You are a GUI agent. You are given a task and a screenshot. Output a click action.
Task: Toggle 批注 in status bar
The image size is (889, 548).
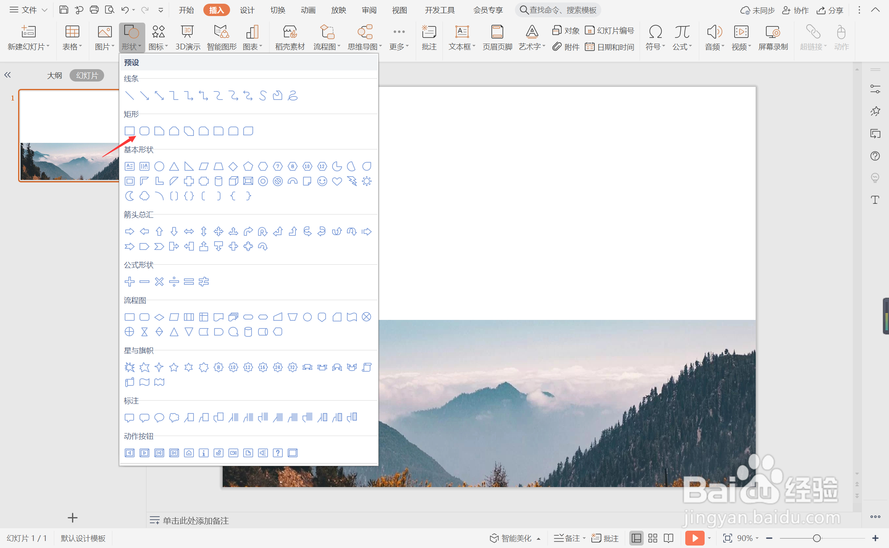point(605,538)
